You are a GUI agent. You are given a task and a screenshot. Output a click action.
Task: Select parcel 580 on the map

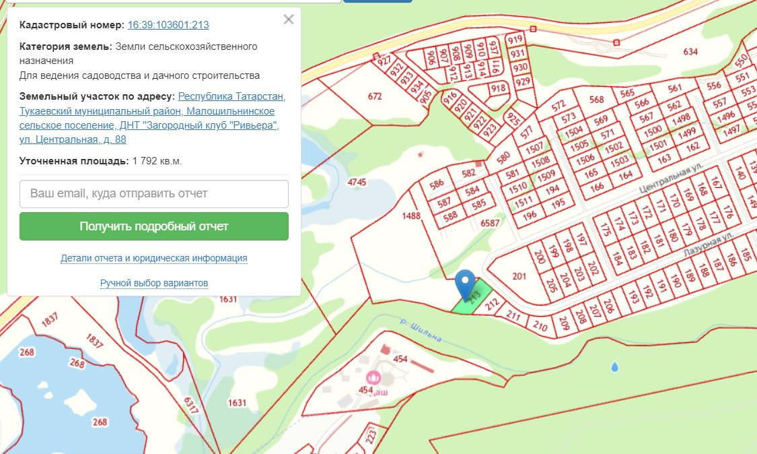[x=503, y=158]
